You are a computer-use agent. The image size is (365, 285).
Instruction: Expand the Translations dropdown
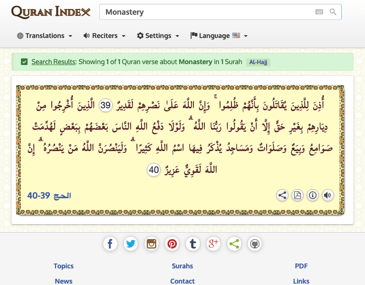[45, 36]
